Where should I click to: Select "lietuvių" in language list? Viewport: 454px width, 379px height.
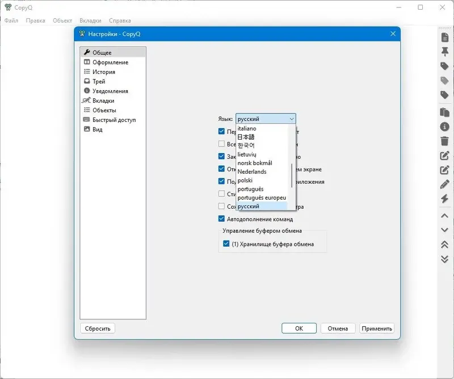(262, 154)
